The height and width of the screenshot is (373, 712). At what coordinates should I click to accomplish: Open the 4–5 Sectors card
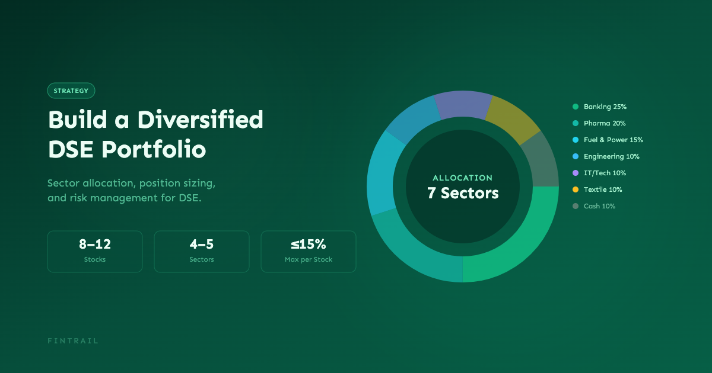tap(202, 251)
